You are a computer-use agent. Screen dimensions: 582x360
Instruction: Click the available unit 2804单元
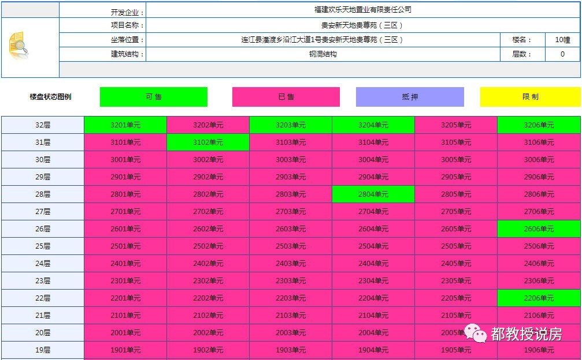click(373, 194)
